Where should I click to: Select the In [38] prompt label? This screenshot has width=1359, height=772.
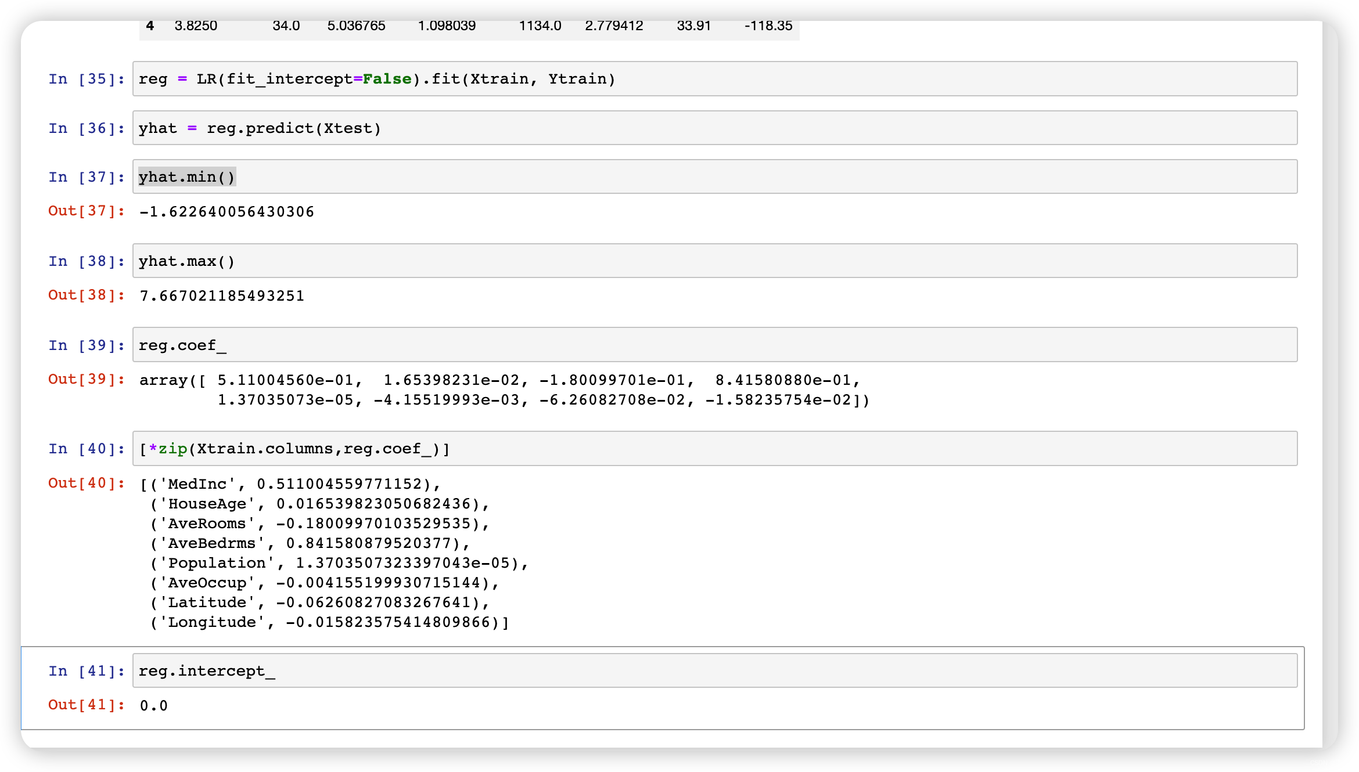[x=87, y=261]
